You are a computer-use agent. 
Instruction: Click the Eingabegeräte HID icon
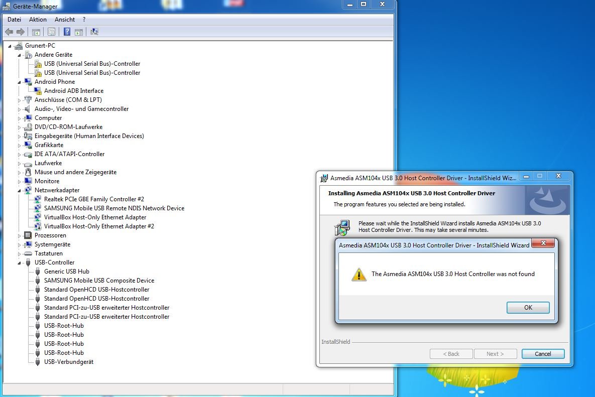[x=28, y=136]
